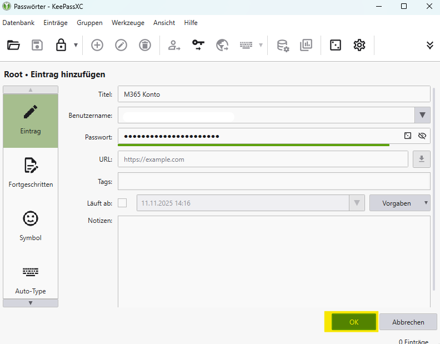This screenshot has width=440, height=344.
Task: Click the add new entry plus icon
Action: pyautogui.click(x=97, y=45)
